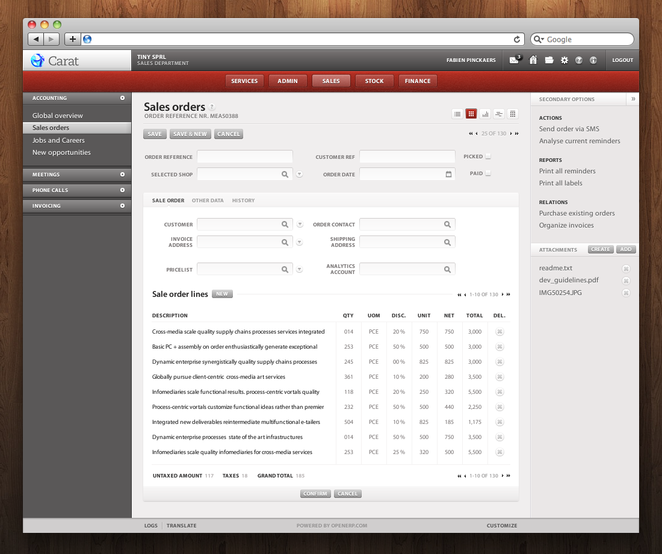Check the Picked checkbox

(488, 157)
